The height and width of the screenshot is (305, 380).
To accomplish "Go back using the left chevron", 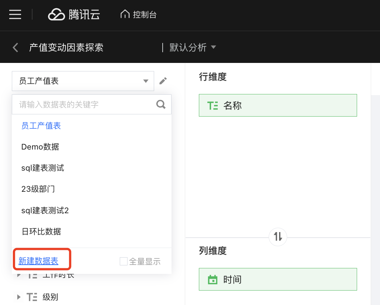I will [x=16, y=47].
